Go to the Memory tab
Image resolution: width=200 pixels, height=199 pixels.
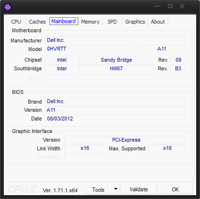(90, 22)
